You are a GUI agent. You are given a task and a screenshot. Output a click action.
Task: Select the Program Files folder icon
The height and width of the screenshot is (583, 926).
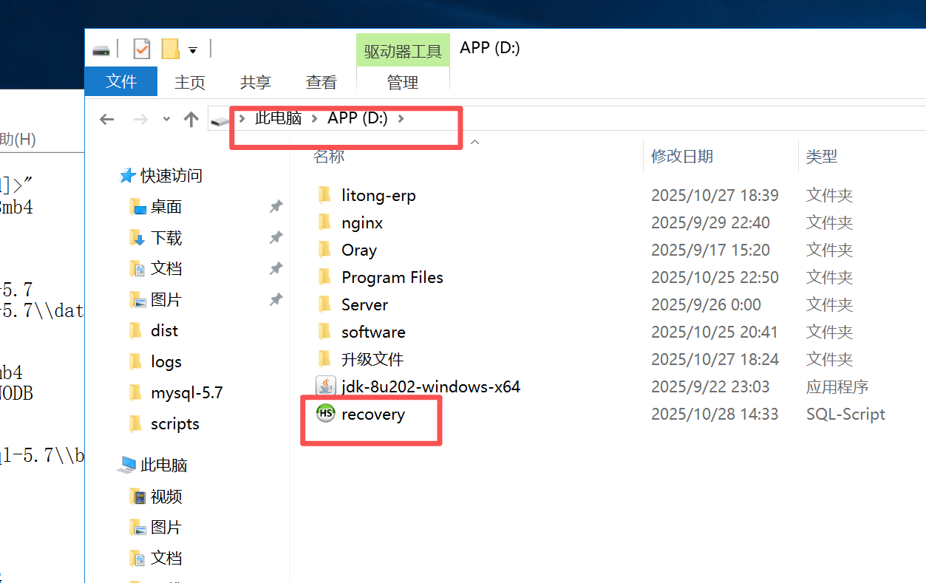pos(324,276)
